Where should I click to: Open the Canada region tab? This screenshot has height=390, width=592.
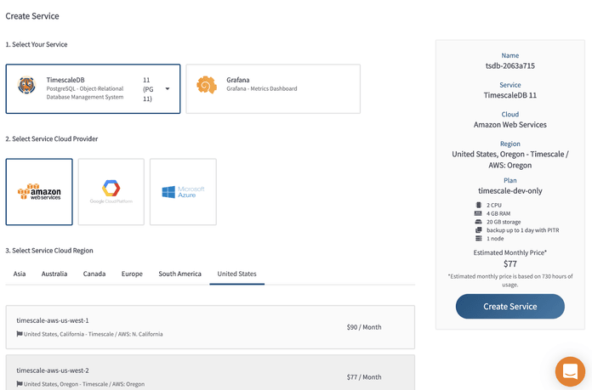(94, 274)
